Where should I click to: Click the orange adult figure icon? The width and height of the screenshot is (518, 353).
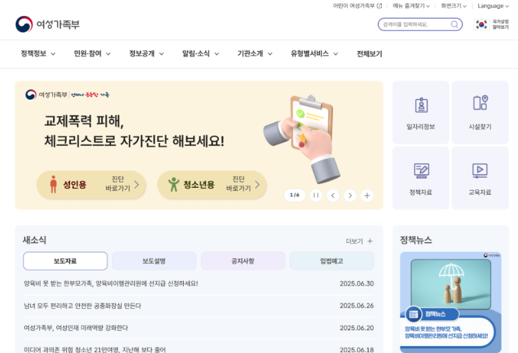pyautogui.click(x=53, y=184)
